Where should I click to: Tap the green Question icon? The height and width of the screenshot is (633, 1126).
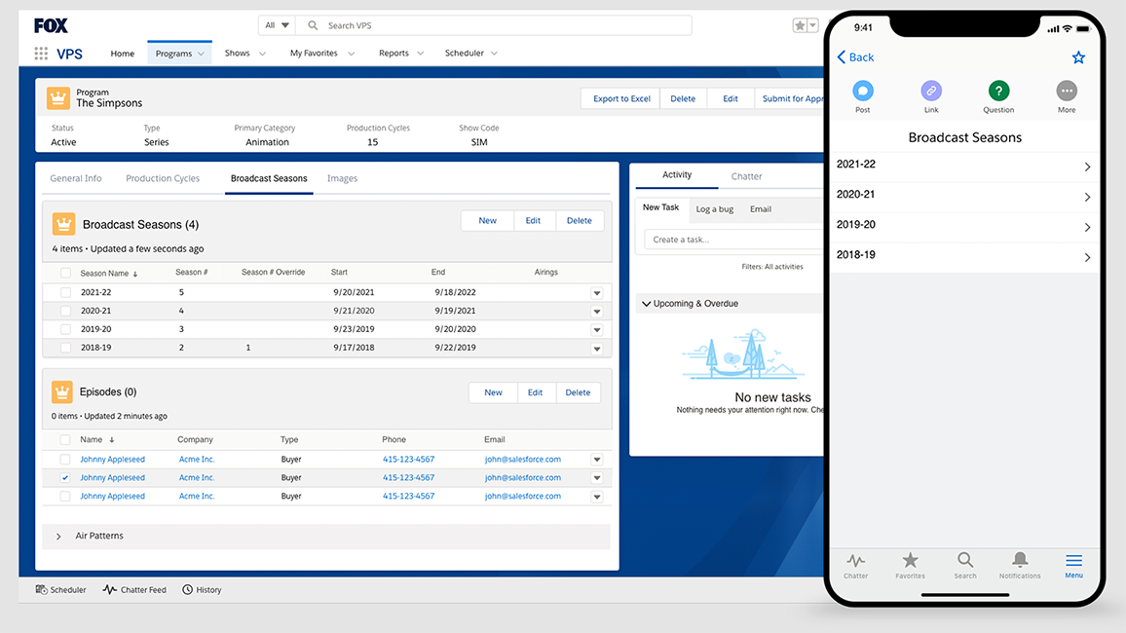pos(998,92)
